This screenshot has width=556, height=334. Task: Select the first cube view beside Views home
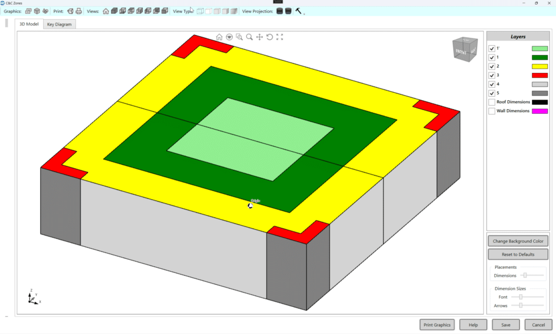point(114,11)
